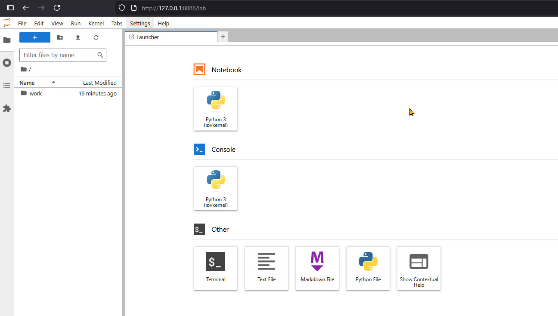The height and width of the screenshot is (316, 558).
Task: Upload files using the upload icon
Action: [78, 37]
